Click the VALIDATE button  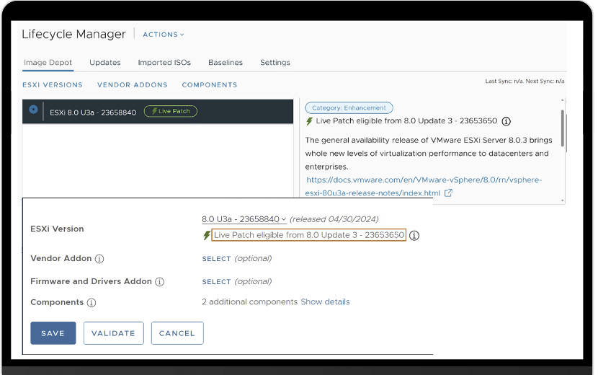pos(114,333)
